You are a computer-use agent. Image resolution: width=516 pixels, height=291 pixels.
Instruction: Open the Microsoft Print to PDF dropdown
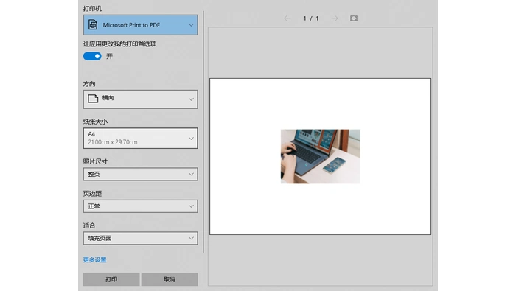tap(141, 25)
